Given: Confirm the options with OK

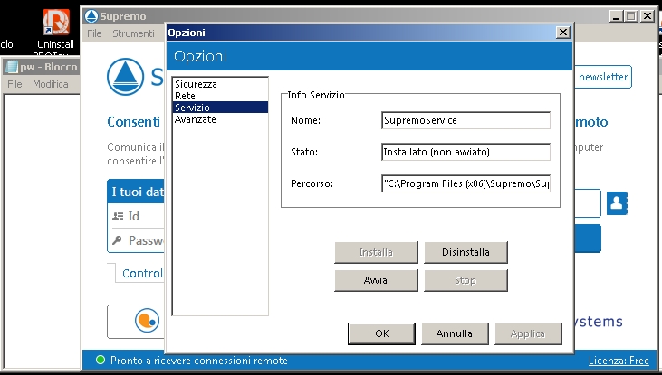Looking at the screenshot, I should (381, 333).
